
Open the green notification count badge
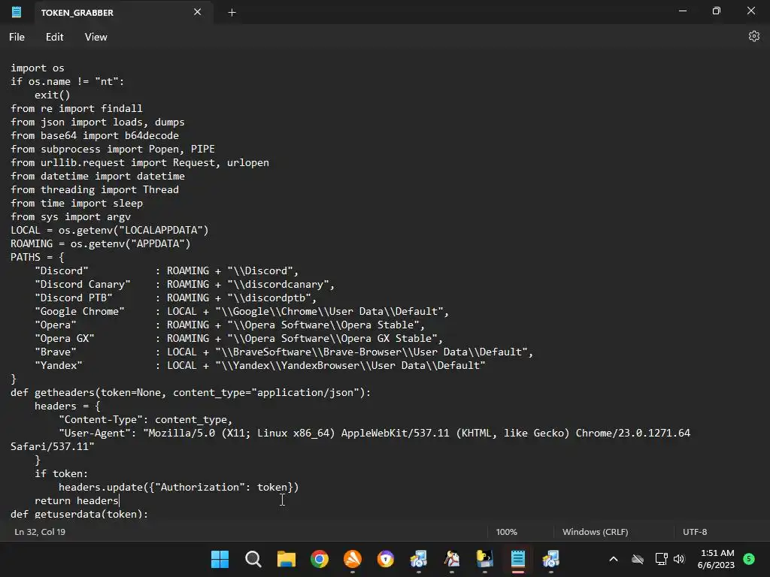click(749, 559)
